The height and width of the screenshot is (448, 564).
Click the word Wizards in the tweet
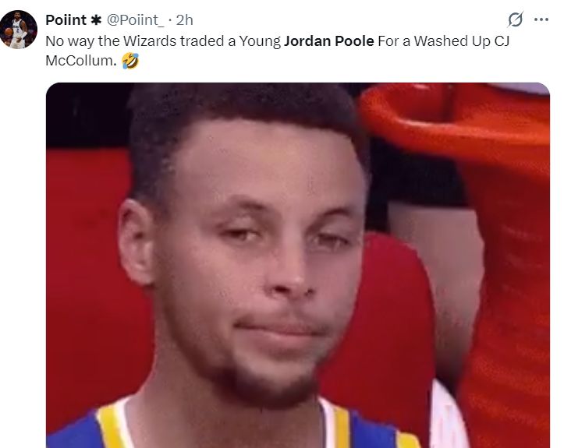(150, 41)
